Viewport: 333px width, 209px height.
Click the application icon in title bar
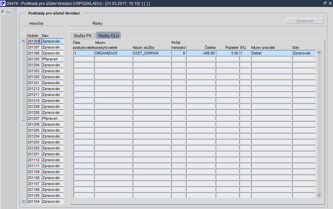point(3,3)
